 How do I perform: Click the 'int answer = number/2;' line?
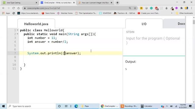point(48,42)
